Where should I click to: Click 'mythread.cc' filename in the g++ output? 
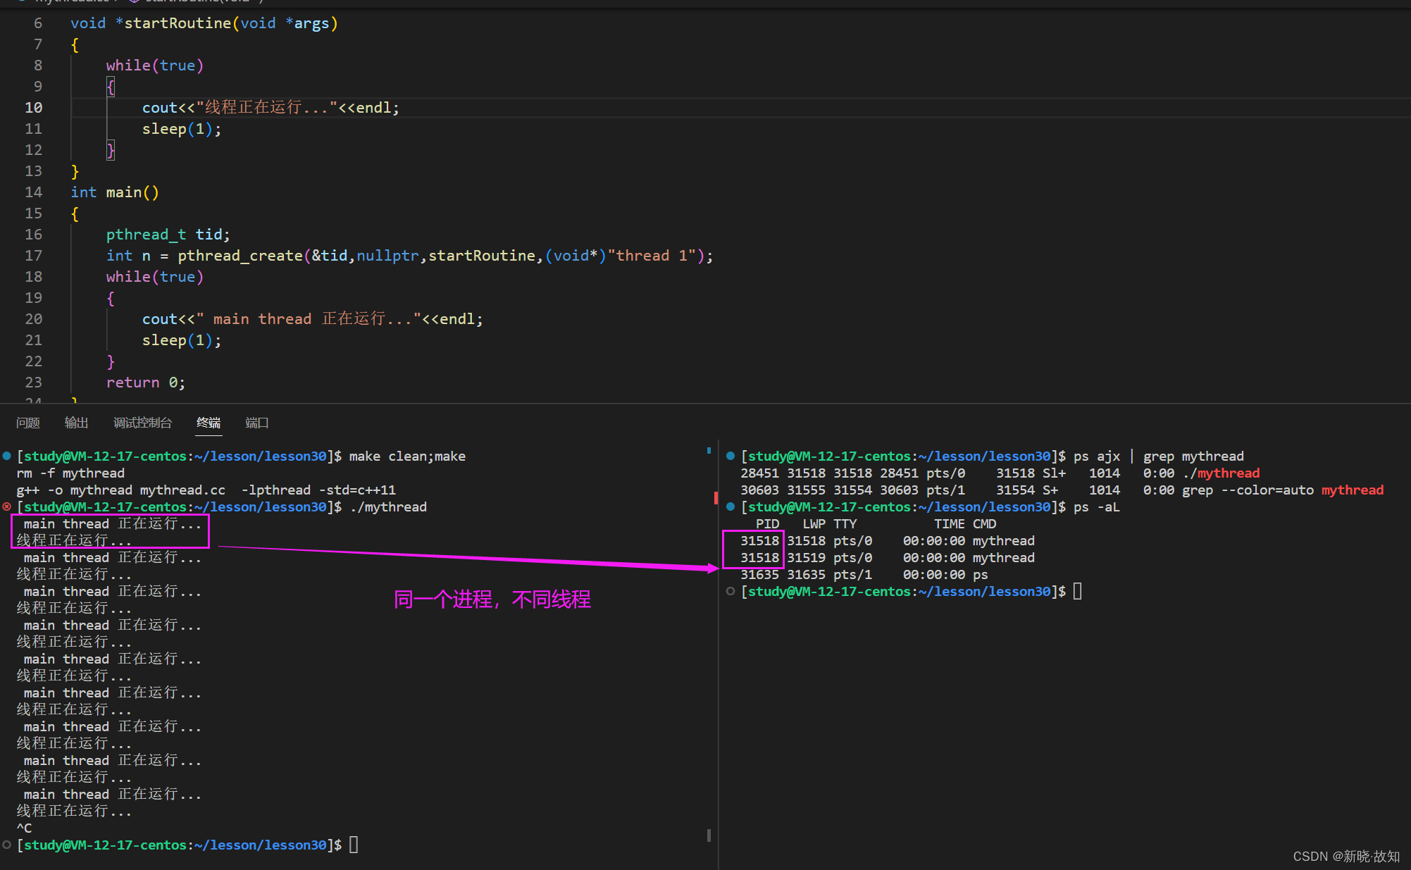(x=182, y=490)
